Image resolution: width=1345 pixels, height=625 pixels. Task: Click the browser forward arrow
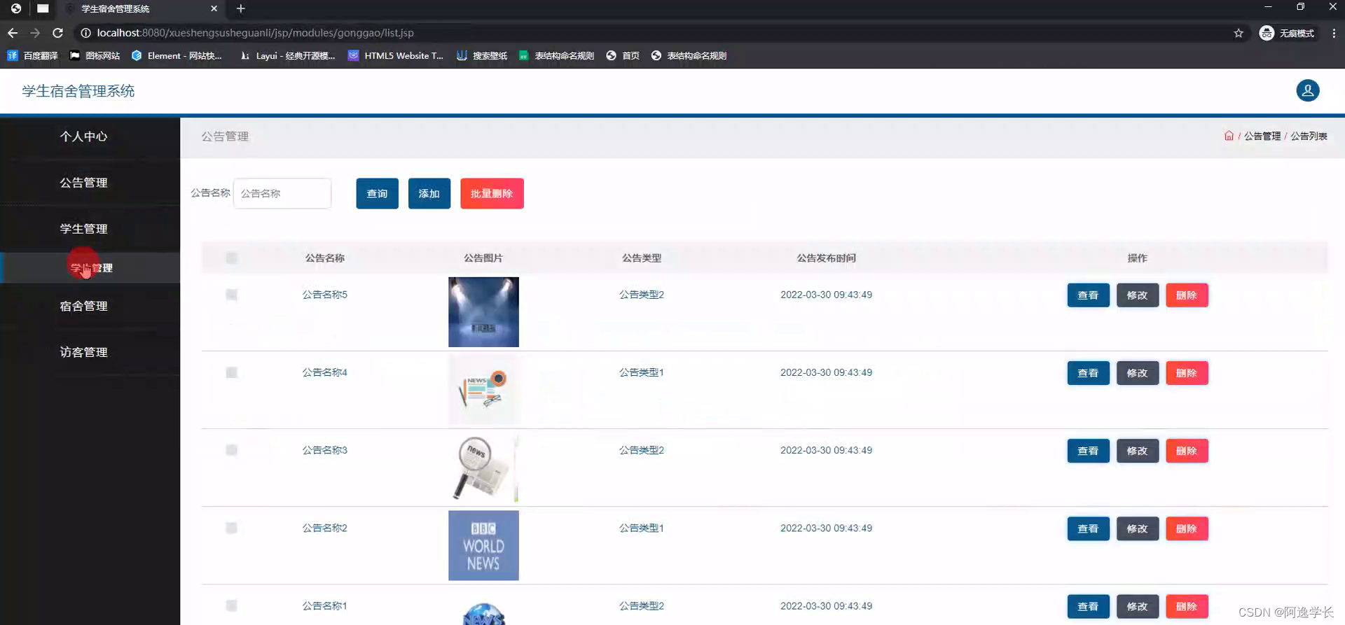click(x=35, y=33)
